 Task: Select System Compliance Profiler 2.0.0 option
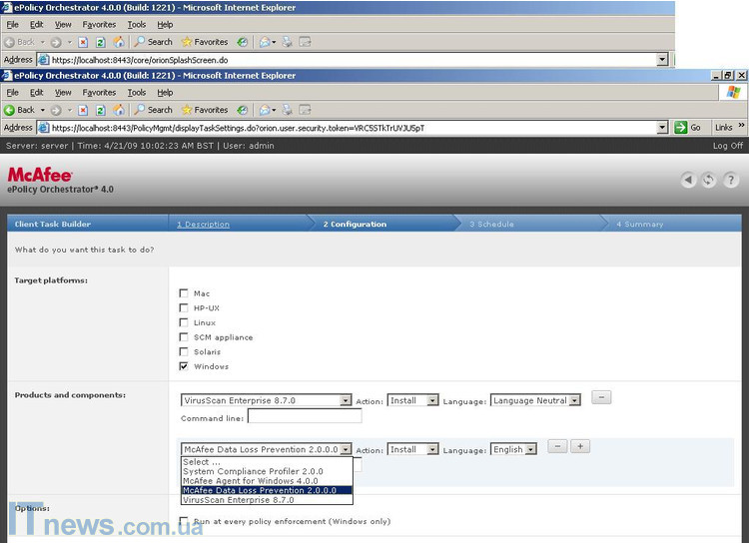(267, 471)
